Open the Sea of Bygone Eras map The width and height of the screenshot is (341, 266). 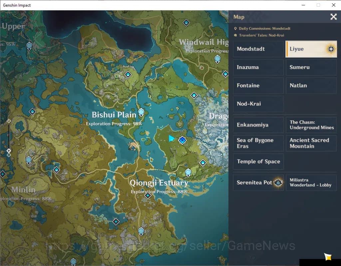pos(258,143)
